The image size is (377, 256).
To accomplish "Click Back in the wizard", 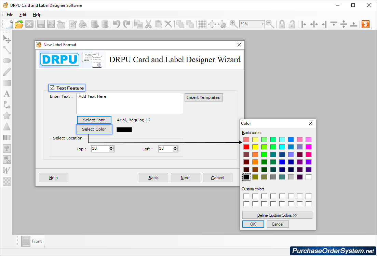I will (153, 178).
